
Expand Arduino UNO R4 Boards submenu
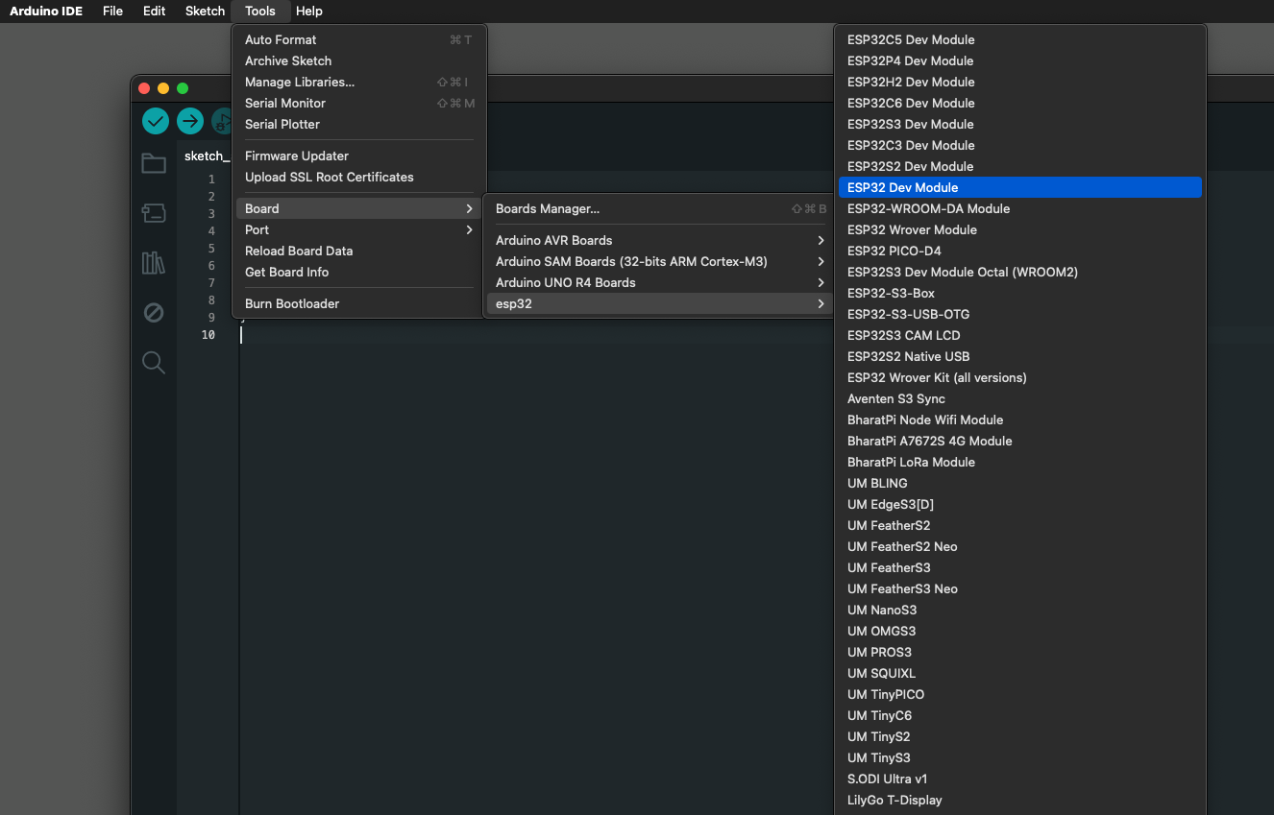(660, 282)
